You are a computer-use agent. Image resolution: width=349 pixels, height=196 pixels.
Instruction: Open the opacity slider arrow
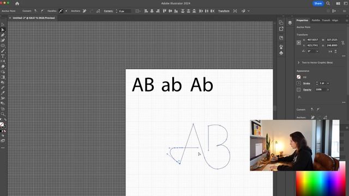(x=328, y=89)
